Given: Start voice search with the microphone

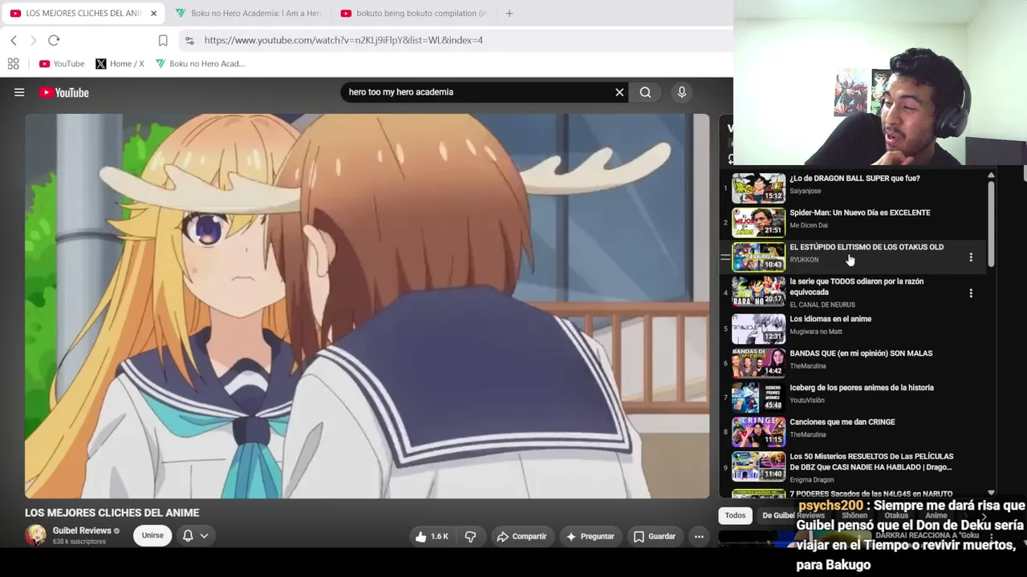Looking at the screenshot, I should (681, 92).
